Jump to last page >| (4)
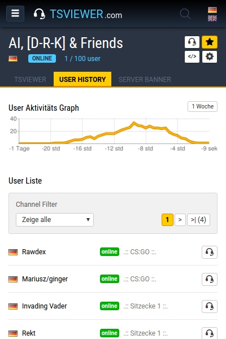Image resolution: width=226 pixels, height=339 pixels. pos(198,220)
